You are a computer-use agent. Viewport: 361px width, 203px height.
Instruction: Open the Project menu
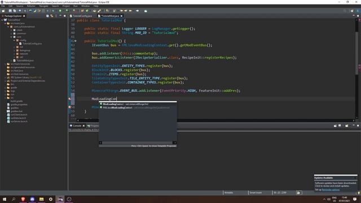(x=66, y=6)
